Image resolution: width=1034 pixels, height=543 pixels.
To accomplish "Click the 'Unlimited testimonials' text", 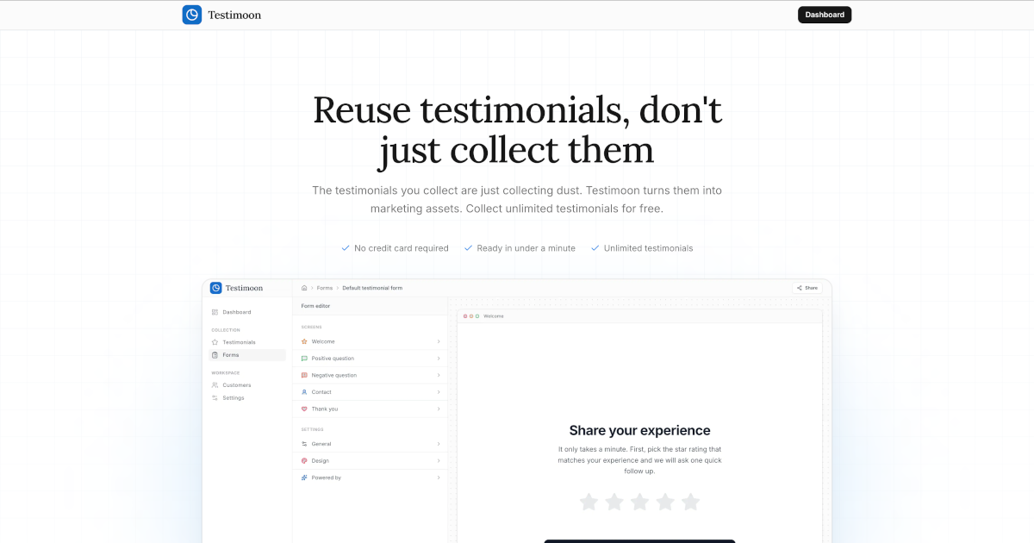I will (x=648, y=248).
